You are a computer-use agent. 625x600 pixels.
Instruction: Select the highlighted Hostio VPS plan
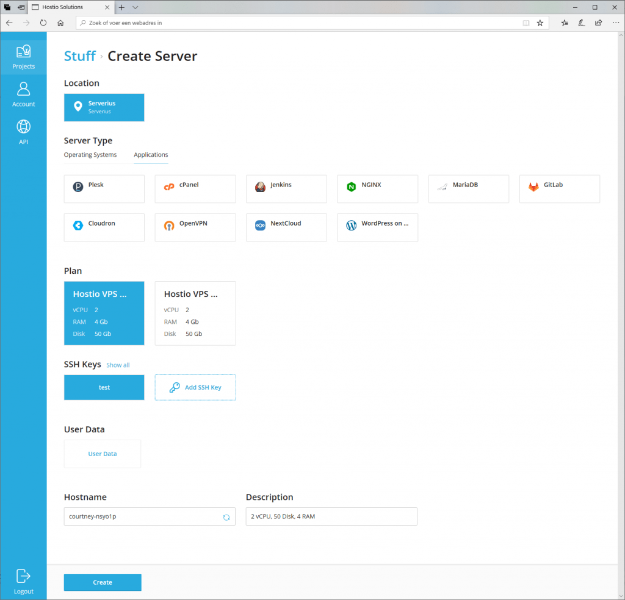click(x=104, y=313)
